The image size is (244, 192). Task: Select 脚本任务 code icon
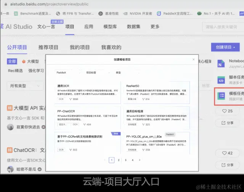coord(221,80)
